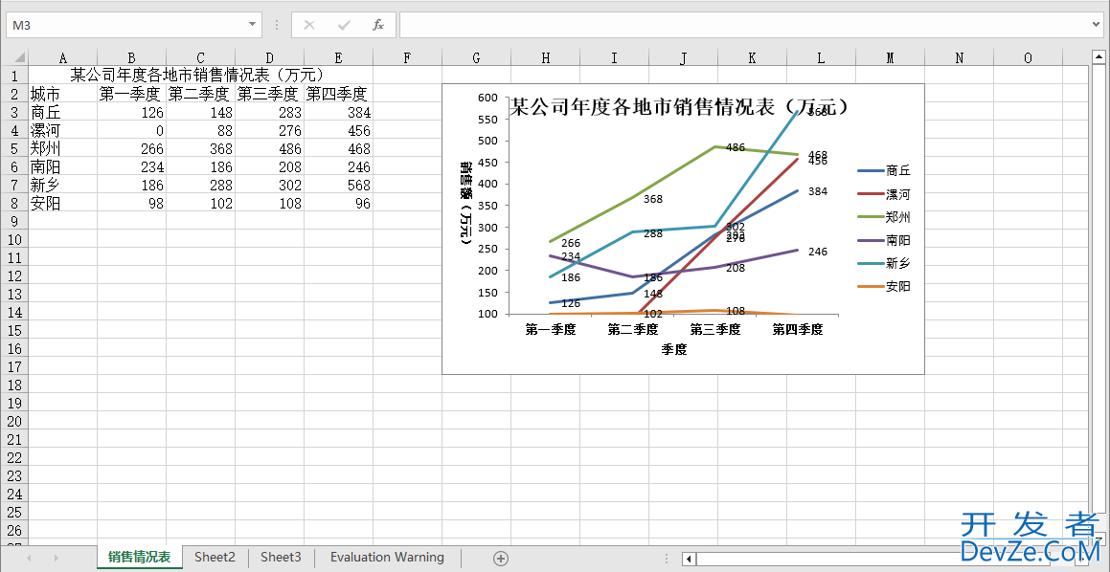Image resolution: width=1110 pixels, height=572 pixels.
Task: Select cell 商丘 in column A
Action: coord(63,112)
